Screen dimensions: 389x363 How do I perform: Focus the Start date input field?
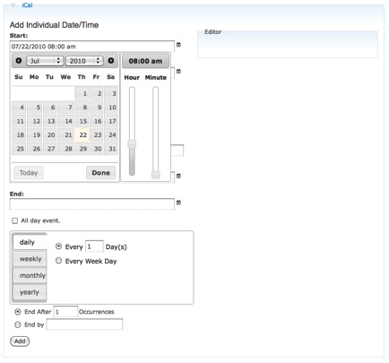coord(92,47)
